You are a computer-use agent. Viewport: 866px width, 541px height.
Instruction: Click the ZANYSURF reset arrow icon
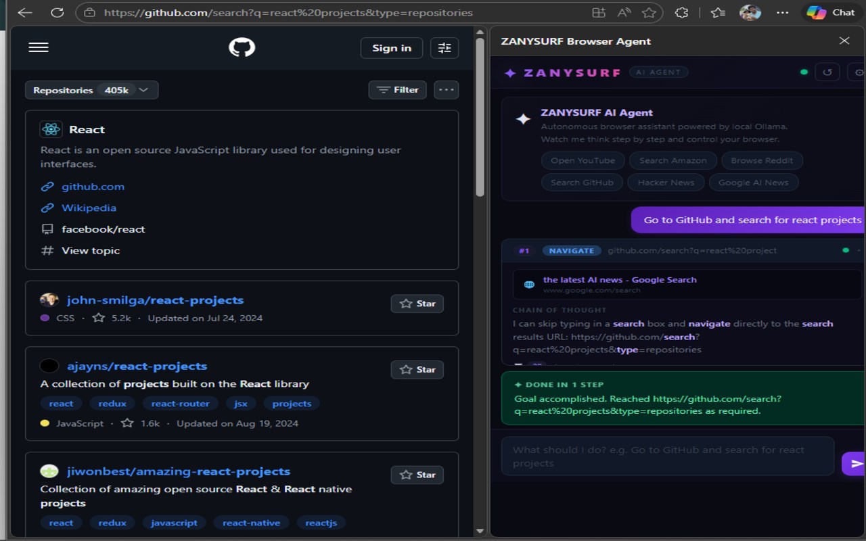pyautogui.click(x=827, y=72)
